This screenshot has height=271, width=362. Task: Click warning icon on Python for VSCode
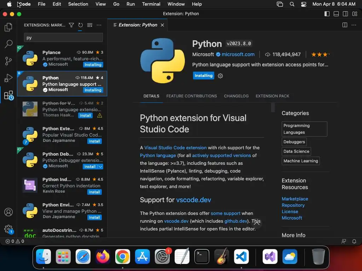[99, 115]
